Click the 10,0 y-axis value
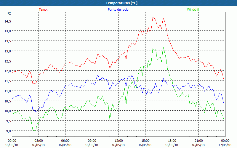 click(x=8, y=111)
